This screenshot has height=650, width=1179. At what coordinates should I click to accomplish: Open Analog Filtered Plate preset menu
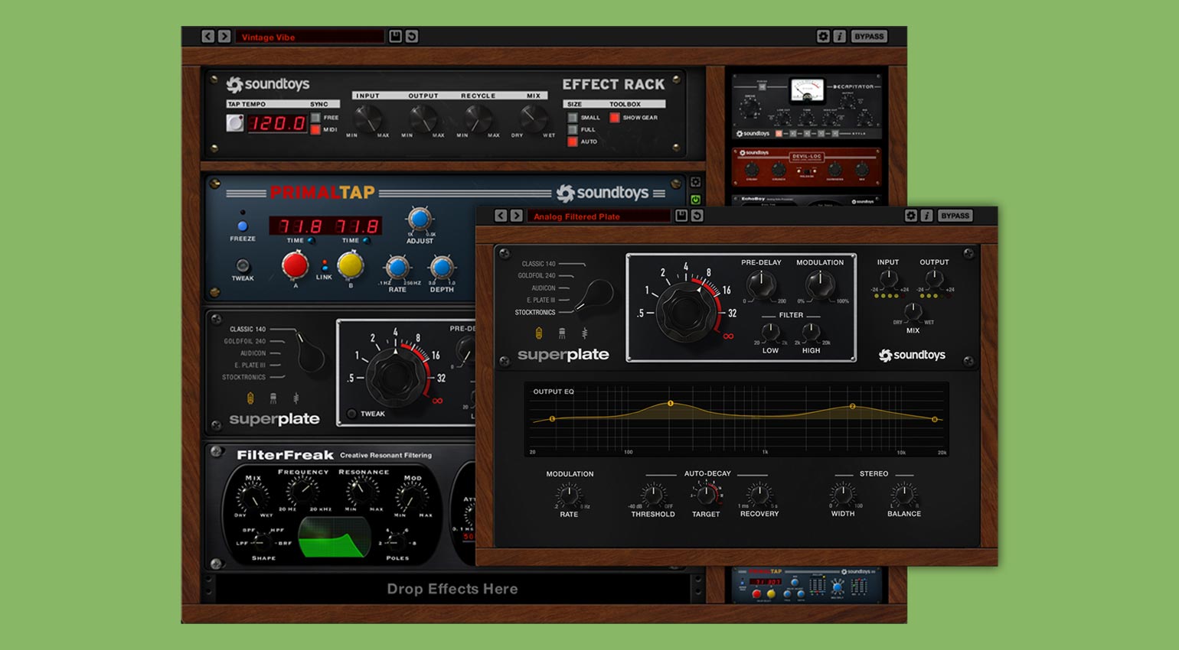point(599,216)
